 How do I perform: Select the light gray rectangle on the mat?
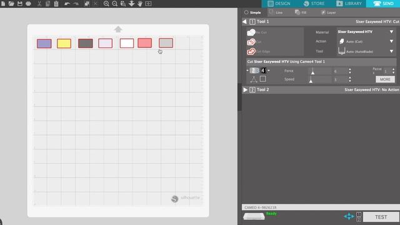point(166,43)
